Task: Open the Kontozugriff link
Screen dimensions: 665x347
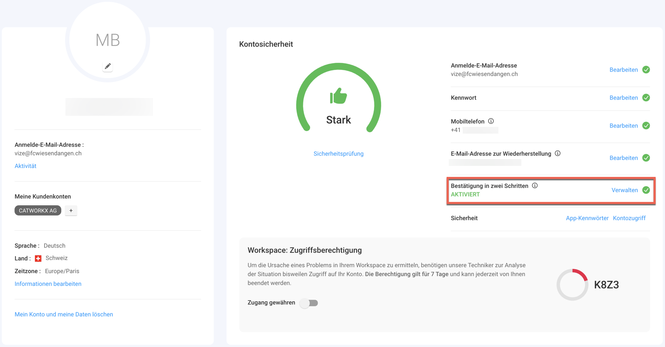Action: pos(629,218)
